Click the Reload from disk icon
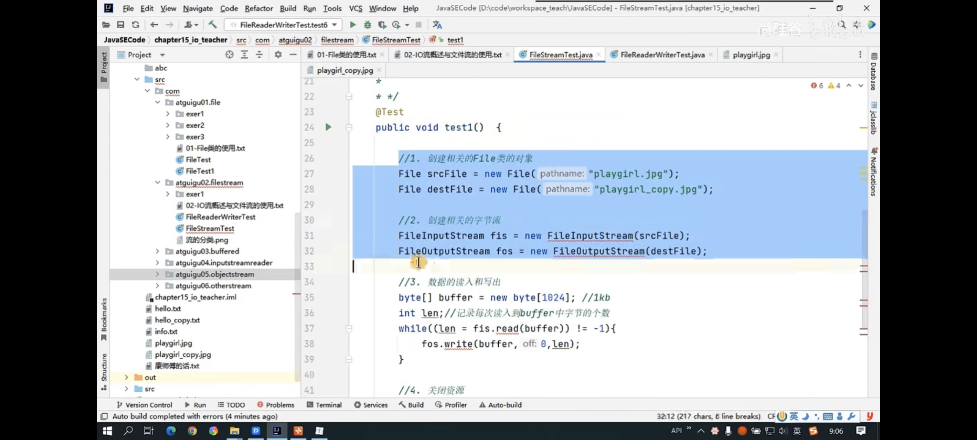The height and width of the screenshot is (440, 977). pos(135,25)
